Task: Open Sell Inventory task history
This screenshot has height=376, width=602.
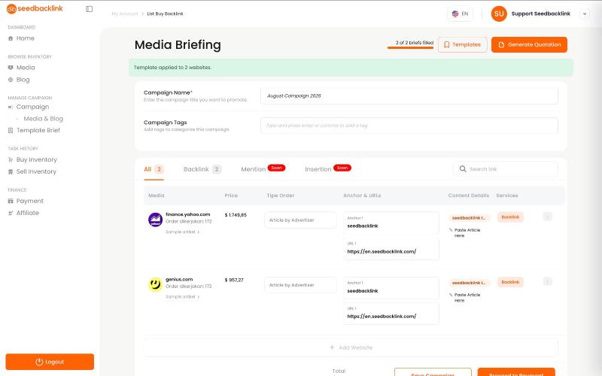Action: 36,171
